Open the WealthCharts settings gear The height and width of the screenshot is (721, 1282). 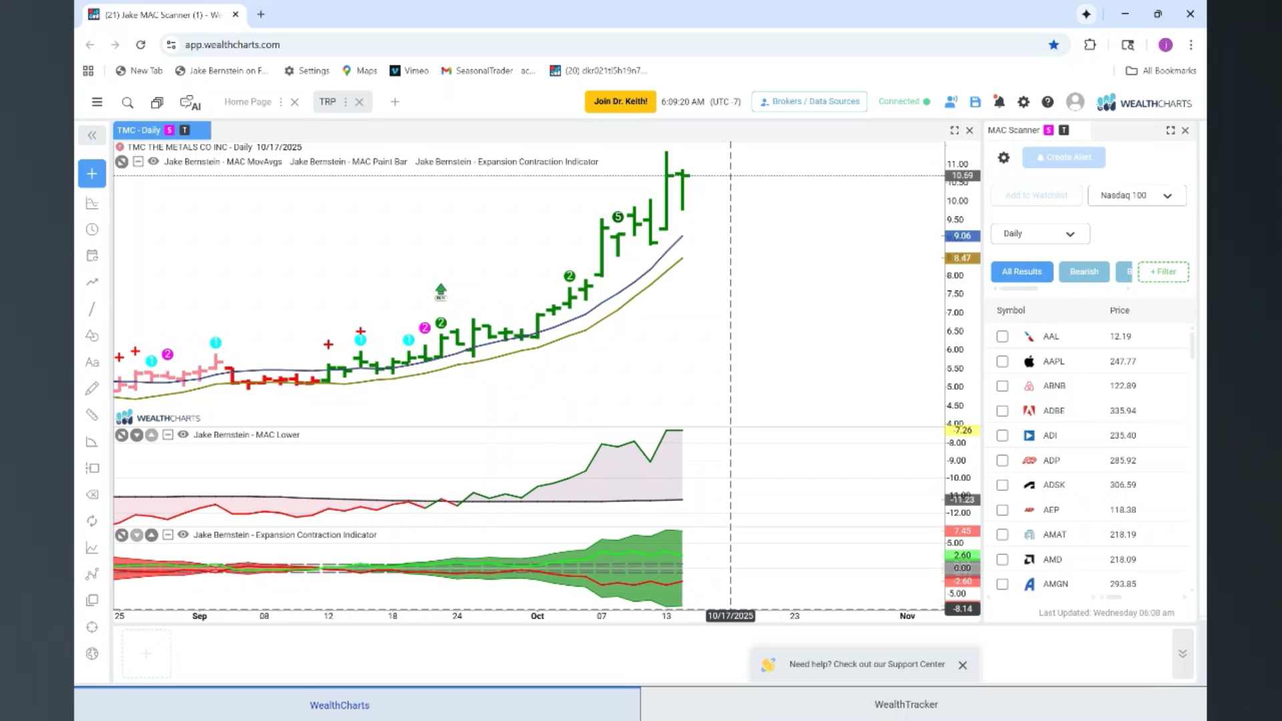1023,102
